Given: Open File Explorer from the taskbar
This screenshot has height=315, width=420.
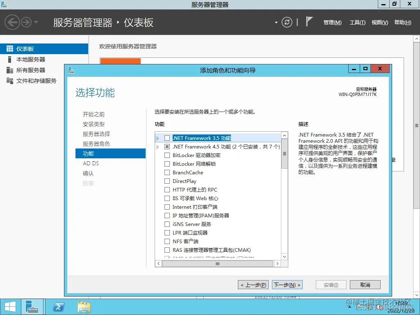Looking at the screenshot, I should coord(84,306).
